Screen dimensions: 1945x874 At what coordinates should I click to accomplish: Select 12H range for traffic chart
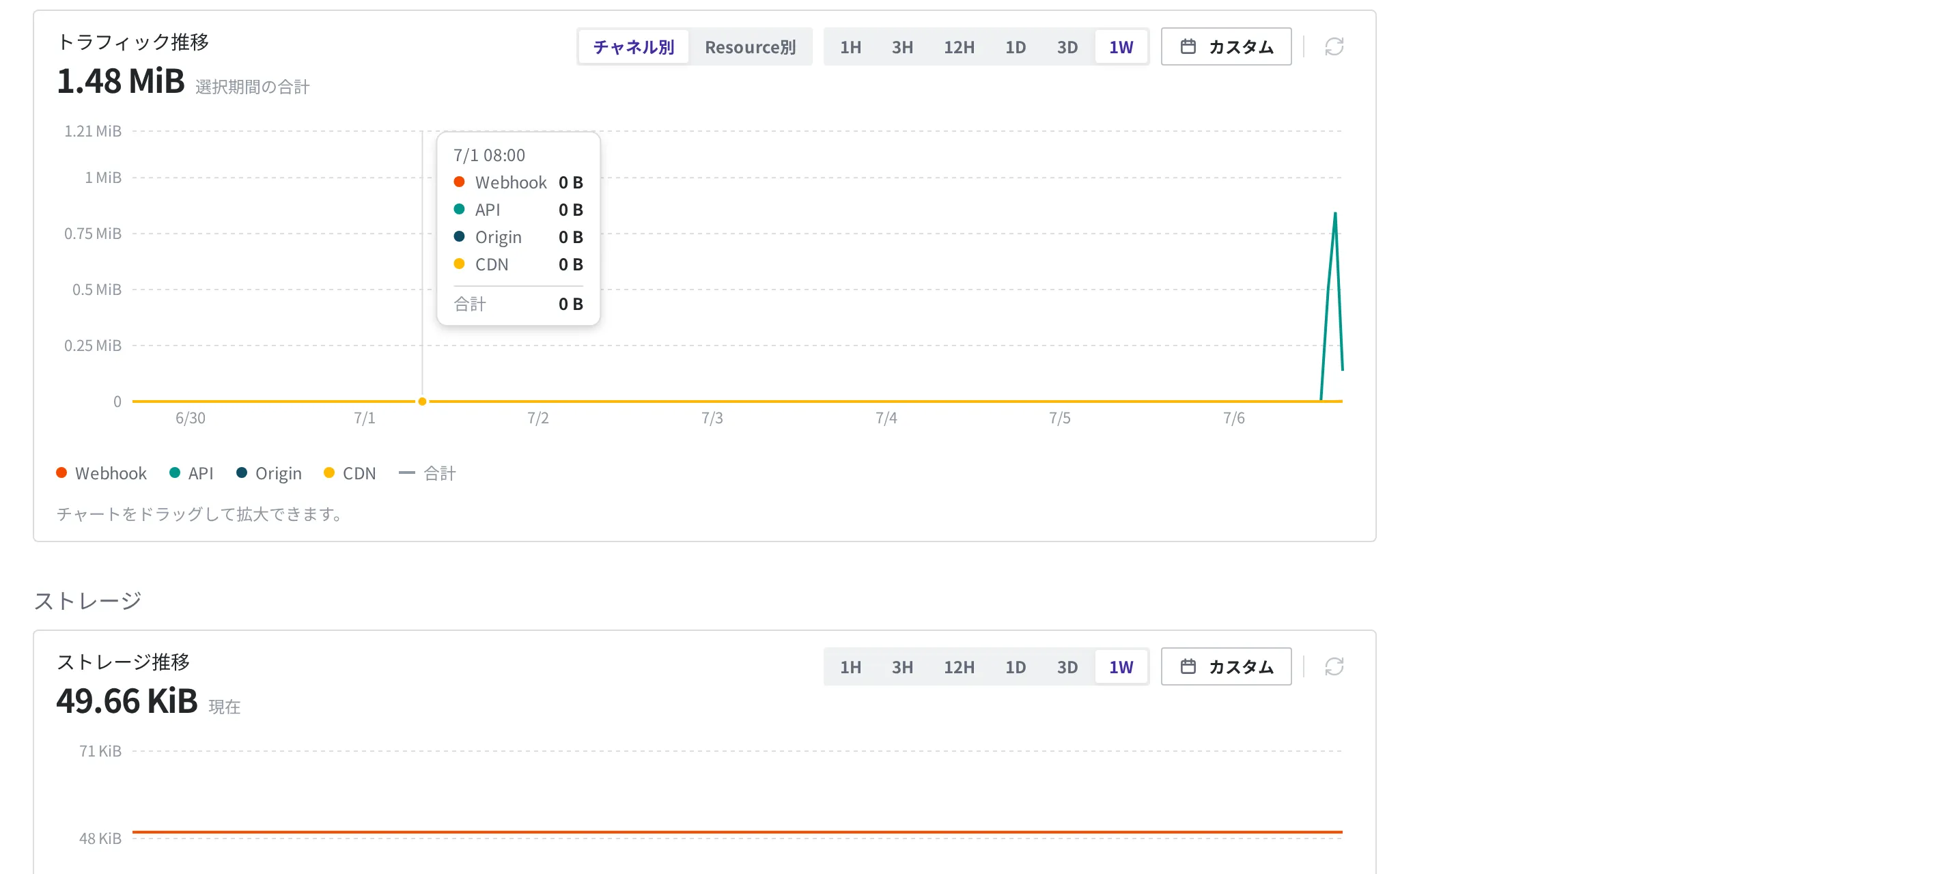coord(959,47)
